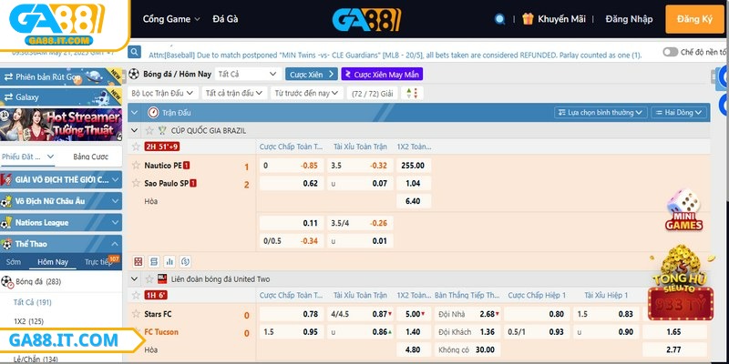Click the Cược Xiên button
The height and width of the screenshot is (364, 729).
311,75
